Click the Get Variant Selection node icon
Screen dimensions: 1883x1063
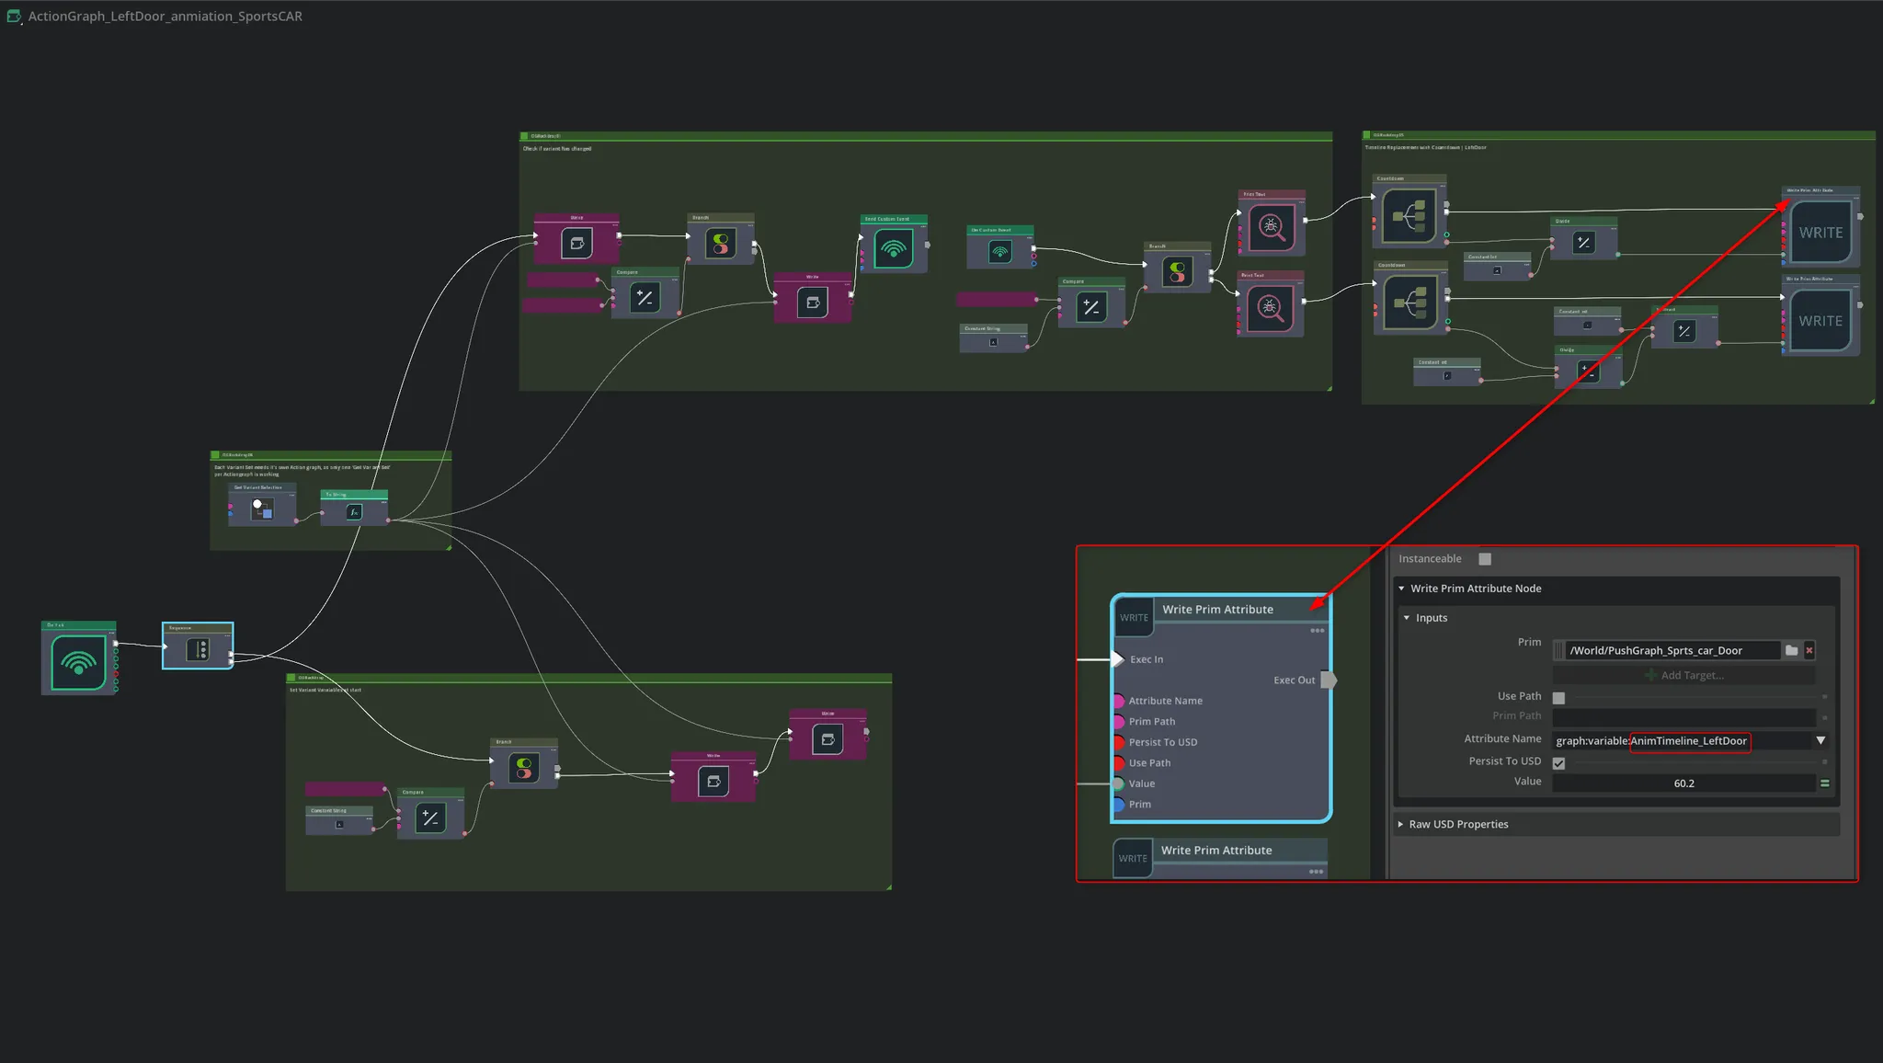pos(262,509)
